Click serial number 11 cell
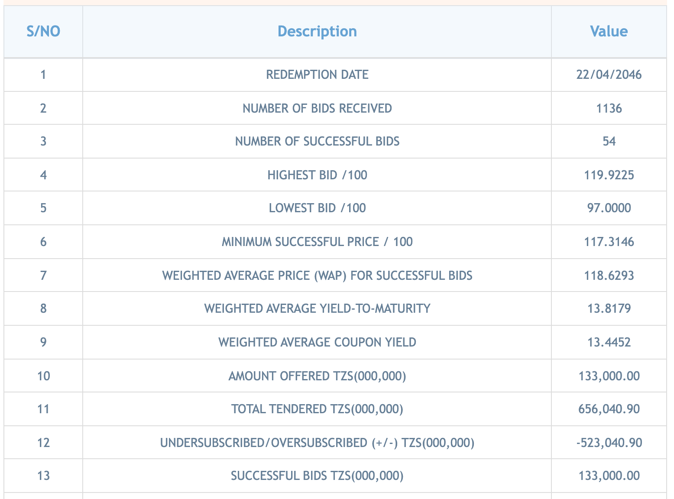This screenshot has height=499, width=674. tap(43, 409)
